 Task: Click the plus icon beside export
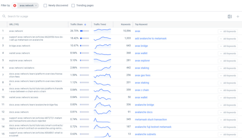(238, 16)
